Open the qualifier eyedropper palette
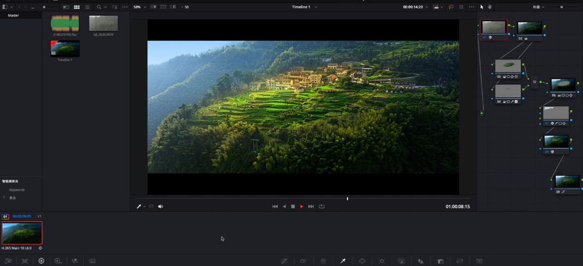 tap(343, 261)
